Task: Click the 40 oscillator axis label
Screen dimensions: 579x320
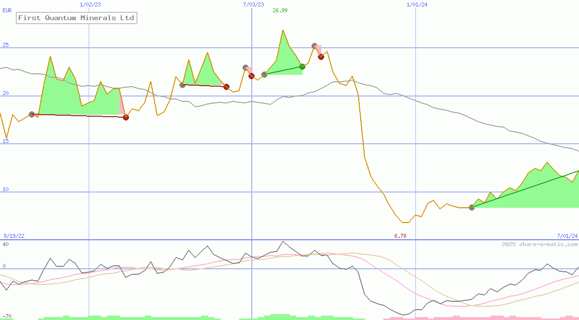Action: pos(5,244)
